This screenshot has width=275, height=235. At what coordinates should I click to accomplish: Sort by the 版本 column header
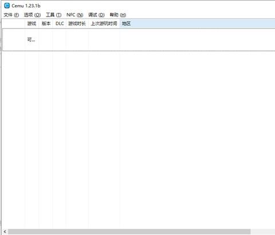[46, 23]
